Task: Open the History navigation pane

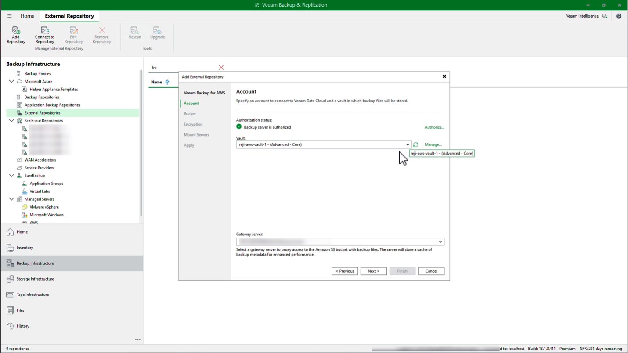Action: [72, 326]
